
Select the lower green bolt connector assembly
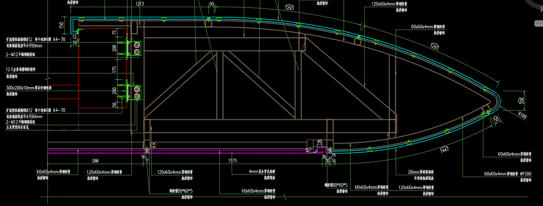point(134,93)
